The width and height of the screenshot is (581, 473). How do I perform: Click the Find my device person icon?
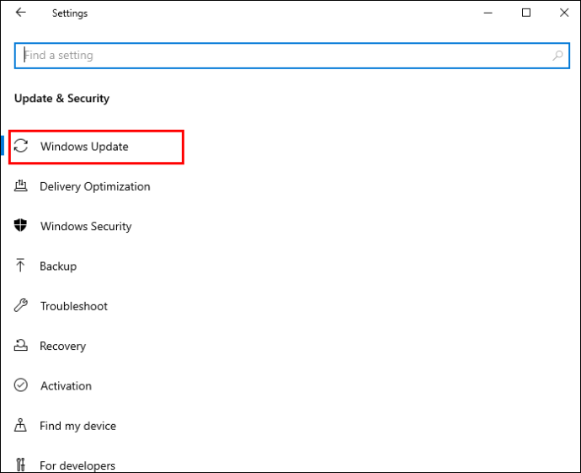click(20, 425)
